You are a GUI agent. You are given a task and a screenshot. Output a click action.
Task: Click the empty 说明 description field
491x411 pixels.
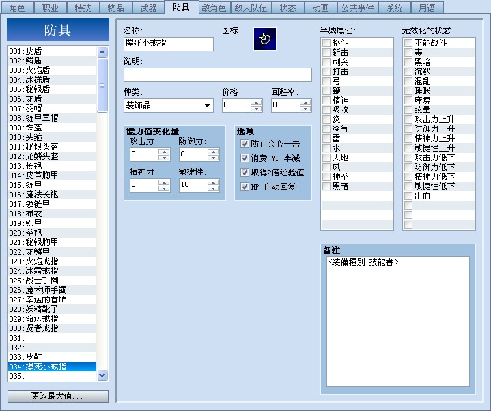coord(218,75)
